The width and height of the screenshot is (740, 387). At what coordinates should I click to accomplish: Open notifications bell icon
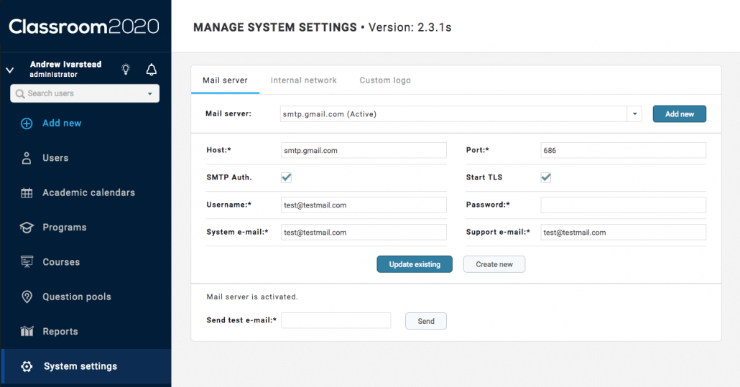(151, 70)
